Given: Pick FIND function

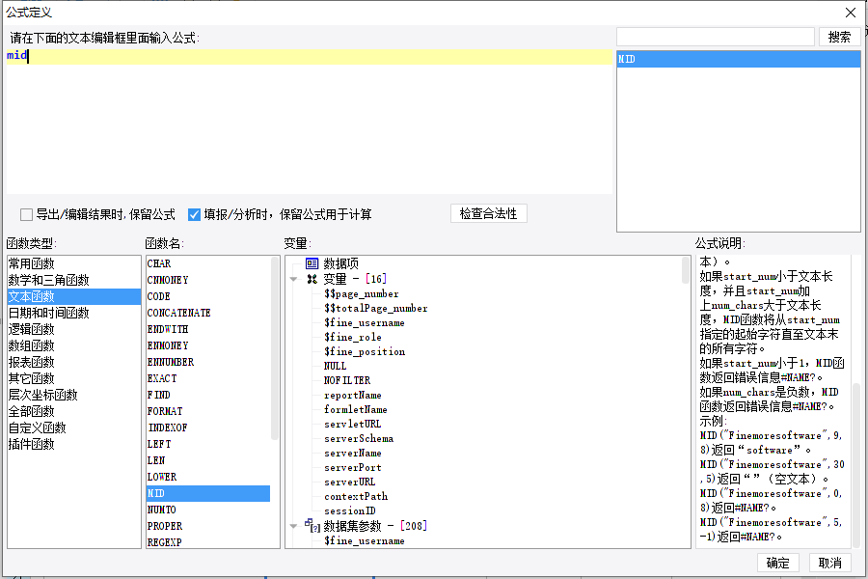Looking at the screenshot, I should [x=208, y=395].
